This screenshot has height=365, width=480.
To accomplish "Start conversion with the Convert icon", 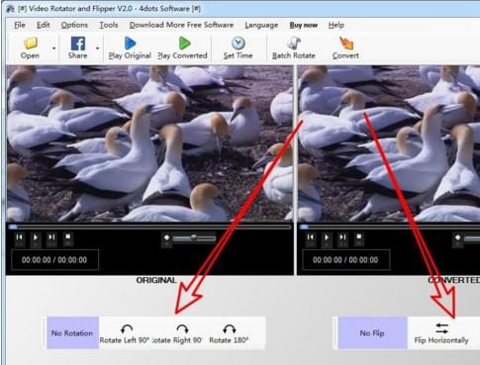I will 345,44.
